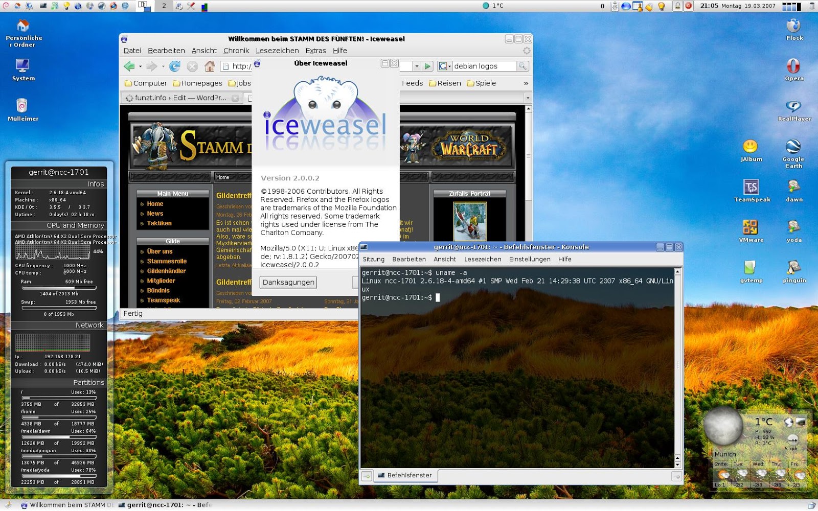Expand the address bar history dropdown
This screenshot has width=818, height=511.
[417, 66]
